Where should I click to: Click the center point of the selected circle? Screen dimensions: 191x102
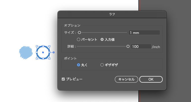[43, 52]
